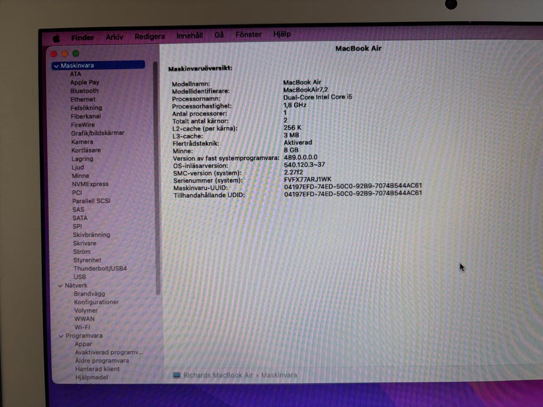Select Kortläsare in the sidebar

(86, 150)
